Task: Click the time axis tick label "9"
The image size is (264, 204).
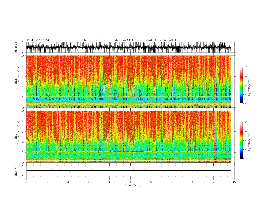Action: click(213, 182)
